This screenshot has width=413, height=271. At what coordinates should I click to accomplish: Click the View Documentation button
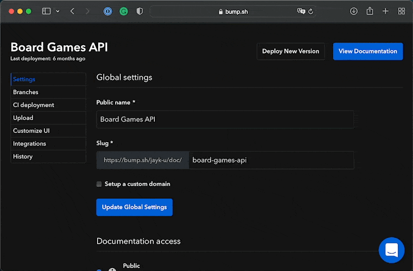[x=368, y=51]
